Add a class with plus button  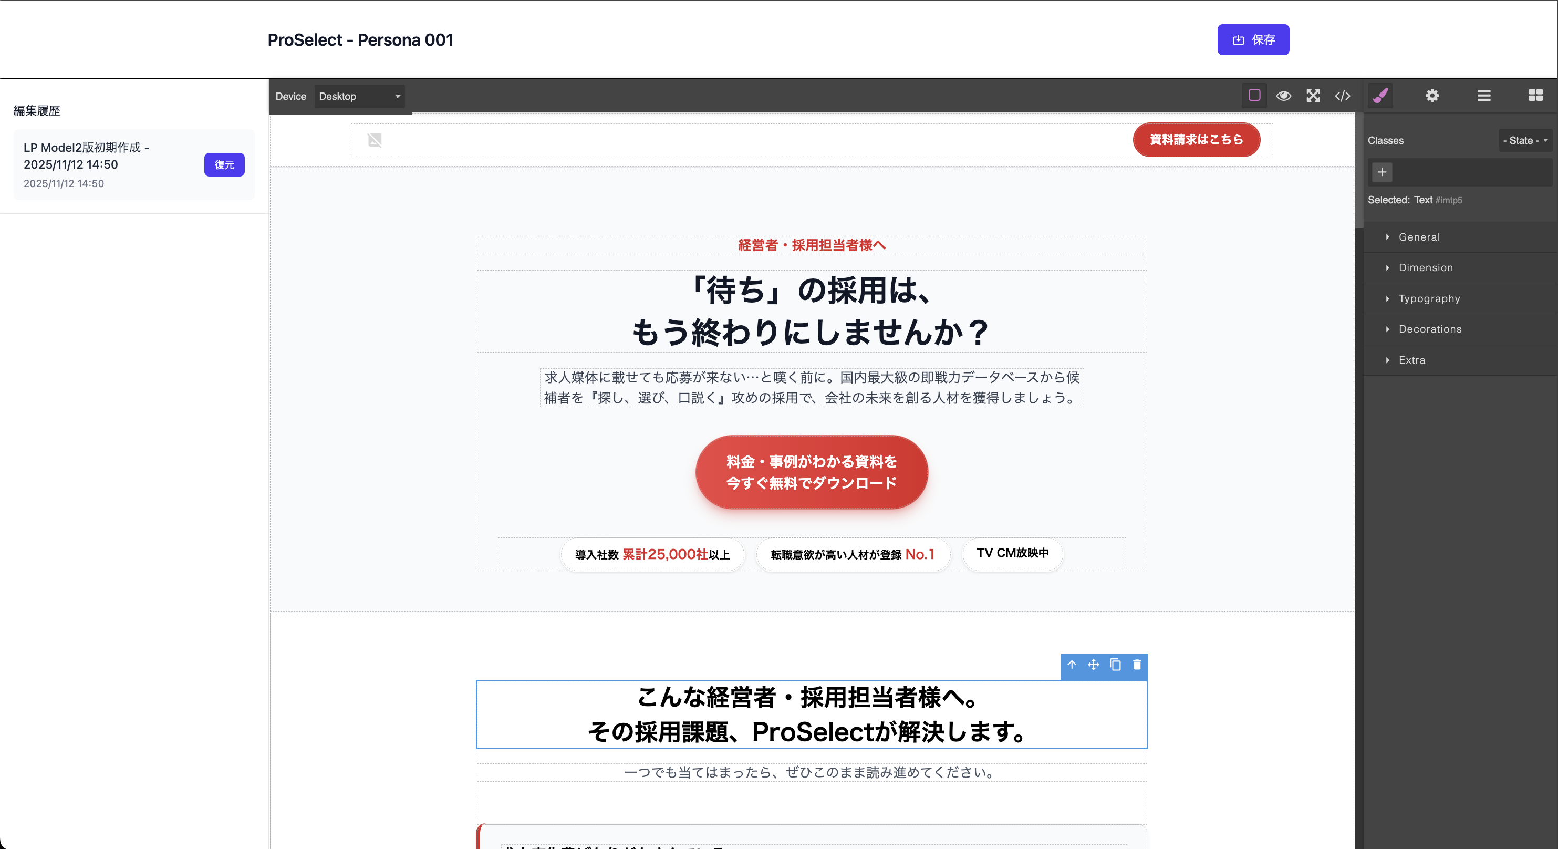(1382, 172)
